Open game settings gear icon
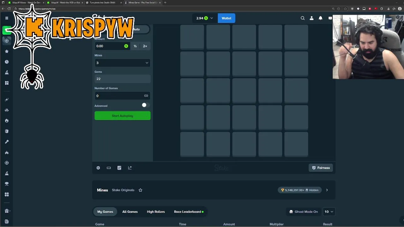404x227 pixels. [98, 168]
